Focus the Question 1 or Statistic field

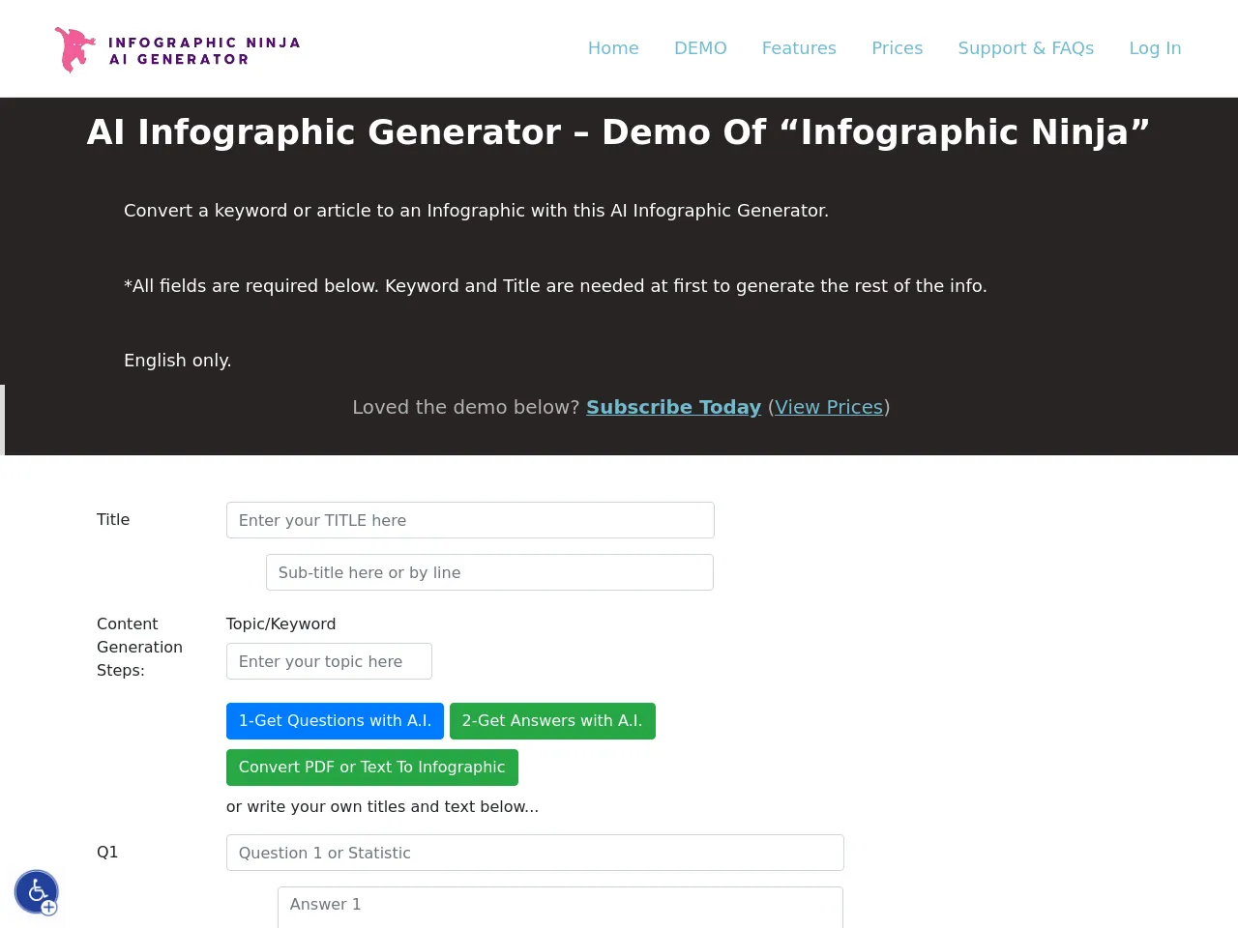(x=535, y=853)
